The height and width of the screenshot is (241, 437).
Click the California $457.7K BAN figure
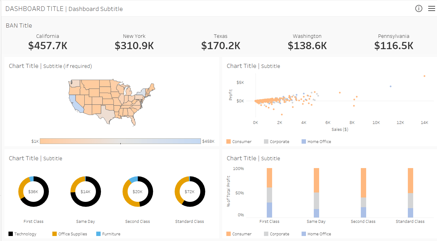point(48,46)
